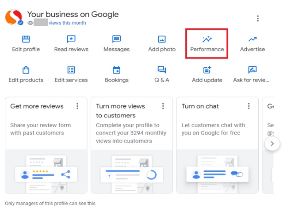Open three-dot menu on Get more reviews card
Image resolution: width=283 pixels, height=209 pixels.
[77, 106]
